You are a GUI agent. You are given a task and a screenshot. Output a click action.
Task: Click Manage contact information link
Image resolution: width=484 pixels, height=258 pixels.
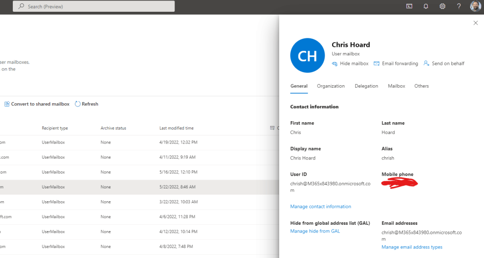click(321, 206)
